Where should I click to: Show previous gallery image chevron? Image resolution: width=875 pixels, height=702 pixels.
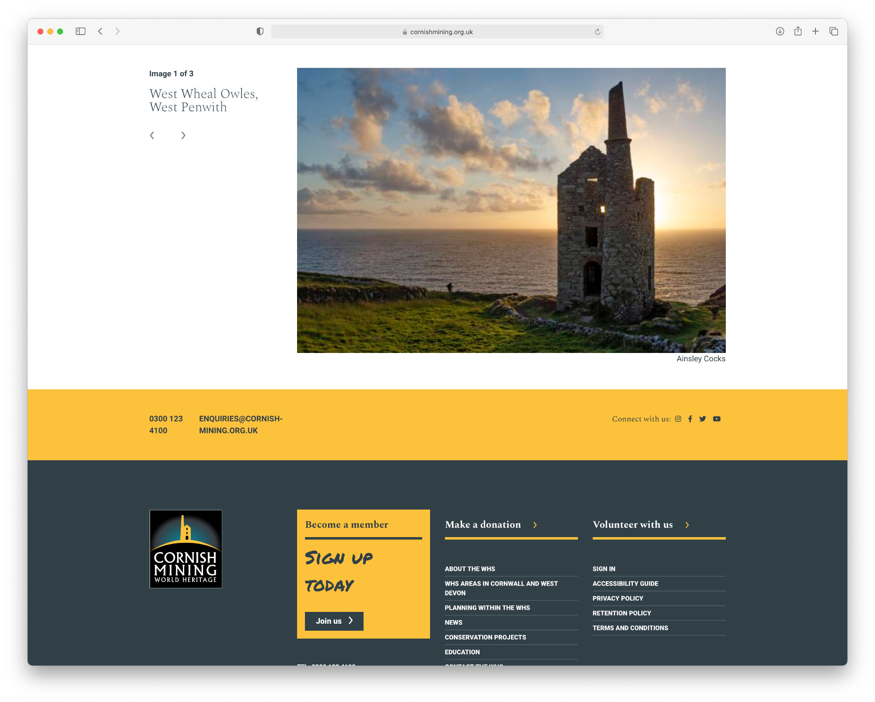tap(152, 136)
